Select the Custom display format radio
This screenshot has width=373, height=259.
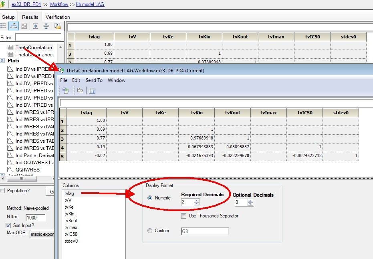tap(149, 231)
